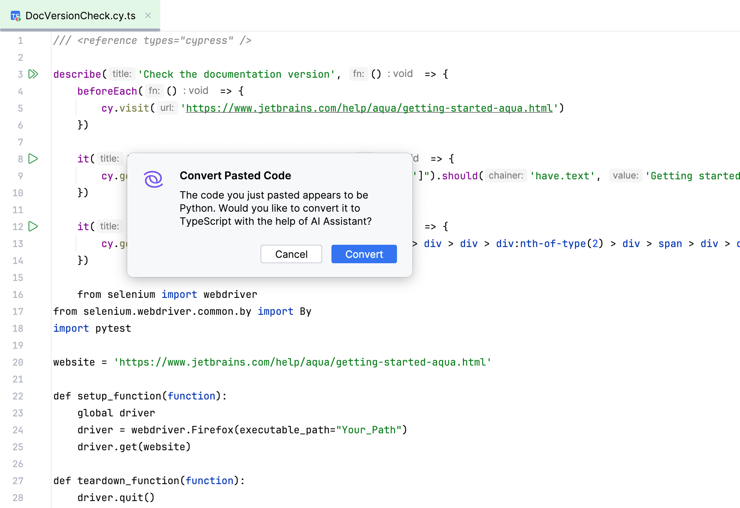Place cursor on 'website' variable at line 20
This screenshot has height=508, width=740.
pos(74,362)
